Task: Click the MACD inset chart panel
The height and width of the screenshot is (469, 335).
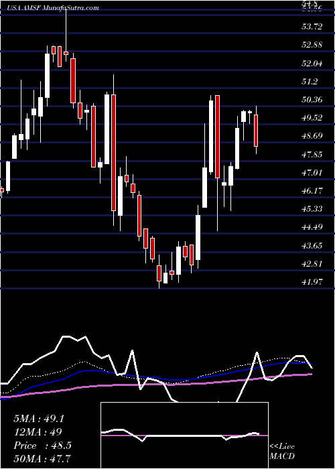Action: [x=184, y=435]
